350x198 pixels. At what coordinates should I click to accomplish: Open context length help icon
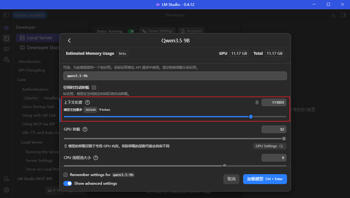point(87,102)
